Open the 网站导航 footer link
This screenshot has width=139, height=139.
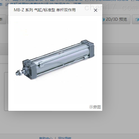pos(65,138)
